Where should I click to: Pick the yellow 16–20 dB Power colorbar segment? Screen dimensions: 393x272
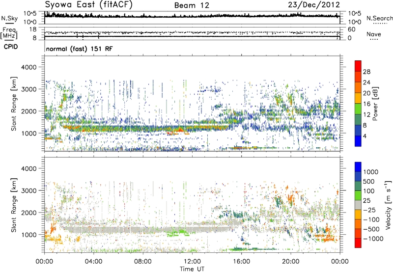pos(358,98)
